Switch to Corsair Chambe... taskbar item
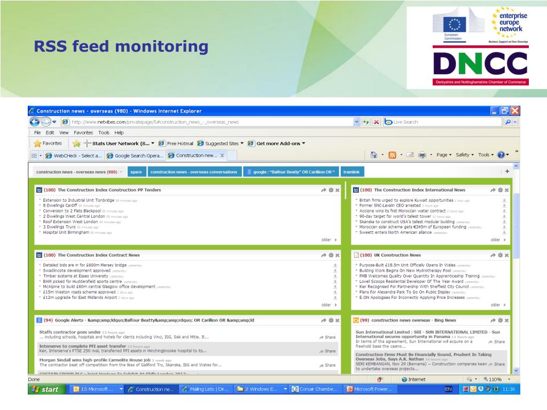The width and height of the screenshot is (547, 410). pyautogui.click(x=314, y=389)
